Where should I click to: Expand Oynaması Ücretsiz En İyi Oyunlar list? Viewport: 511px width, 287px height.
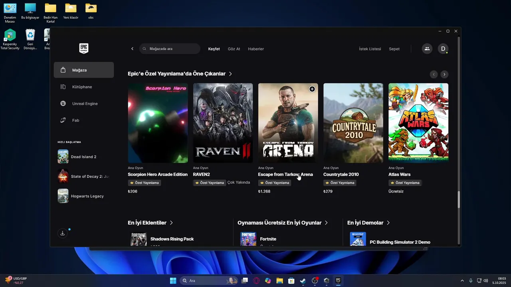pos(283,223)
